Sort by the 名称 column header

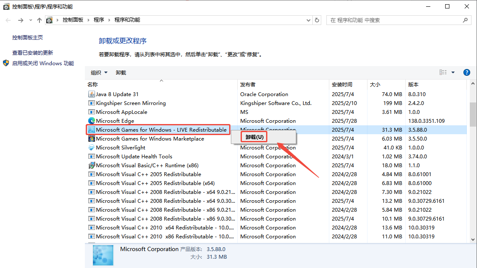tap(161, 85)
